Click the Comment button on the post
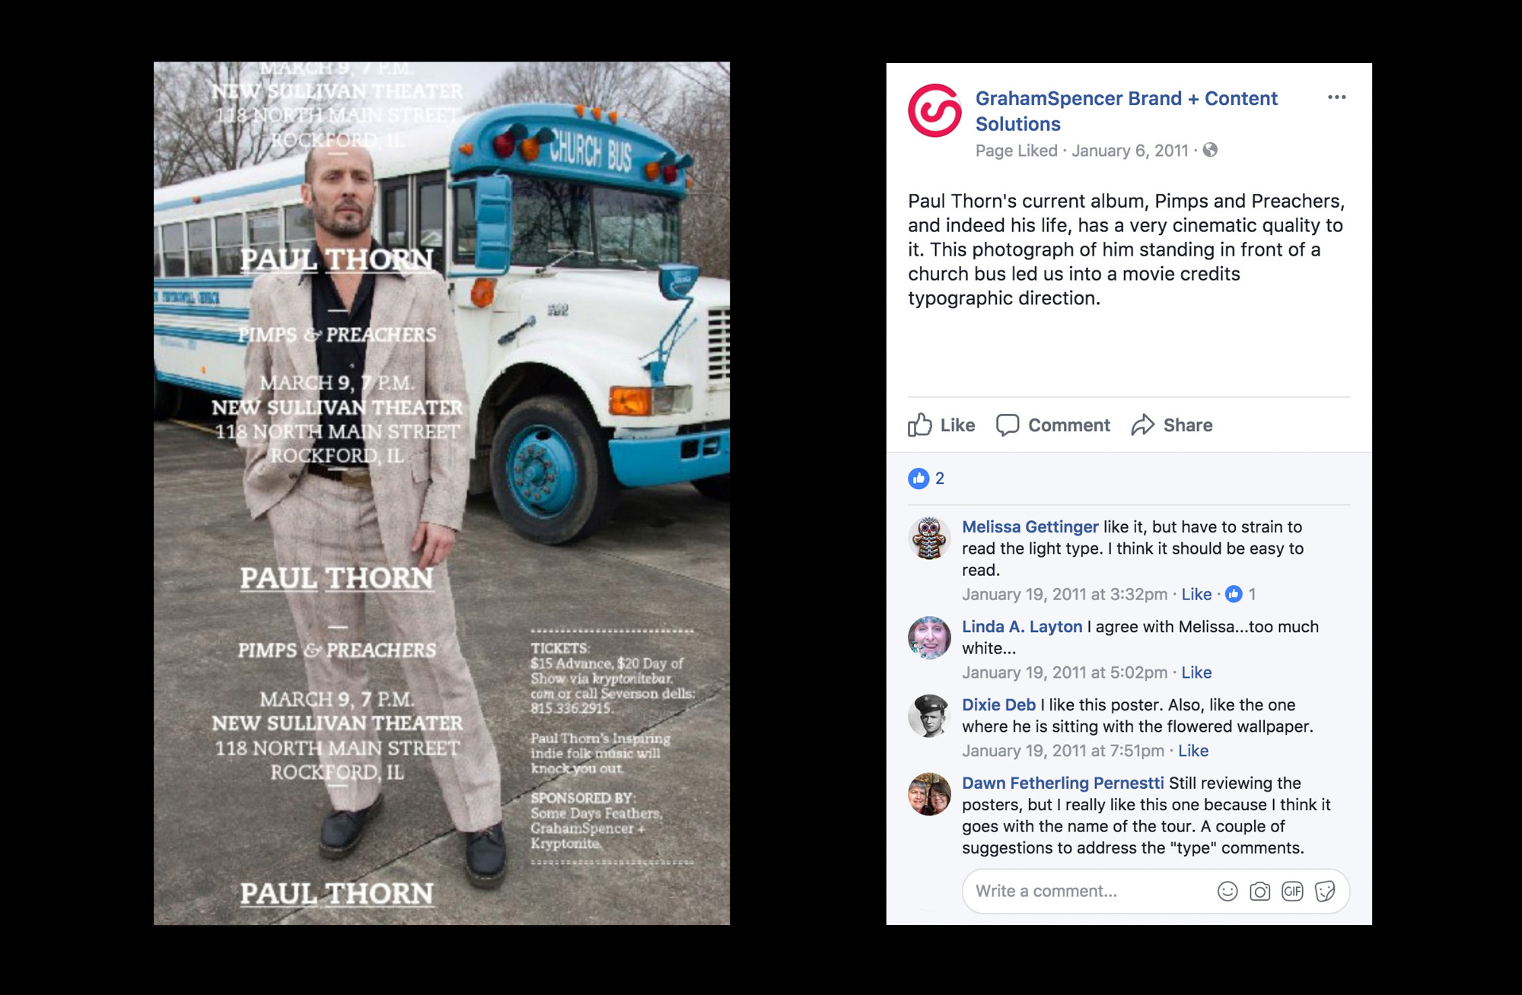The height and width of the screenshot is (995, 1522). (1053, 425)
